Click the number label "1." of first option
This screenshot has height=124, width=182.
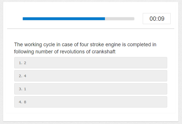20,63
